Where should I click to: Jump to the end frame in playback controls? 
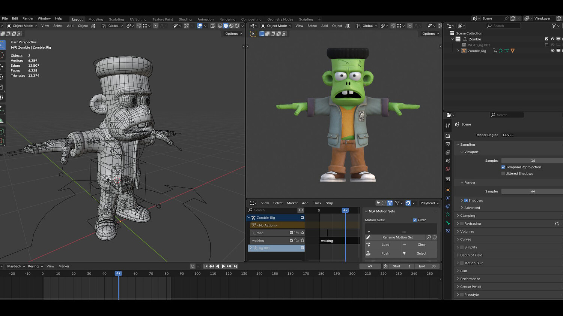coord(235,266)
